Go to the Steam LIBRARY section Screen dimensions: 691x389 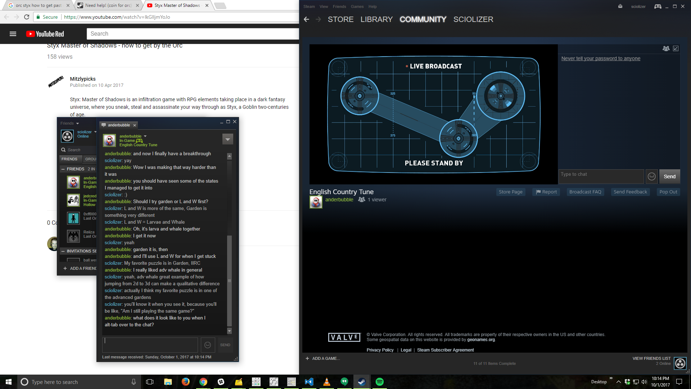click(x=376, y=19)
